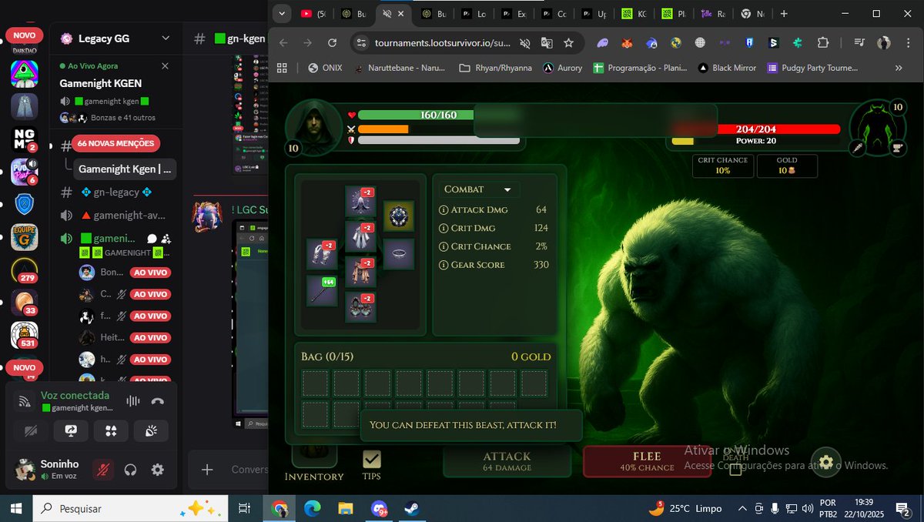Dismiss the Ao Vivo Agora event card
This screenshot has height=522, width=924.
(x=165, y=66)
